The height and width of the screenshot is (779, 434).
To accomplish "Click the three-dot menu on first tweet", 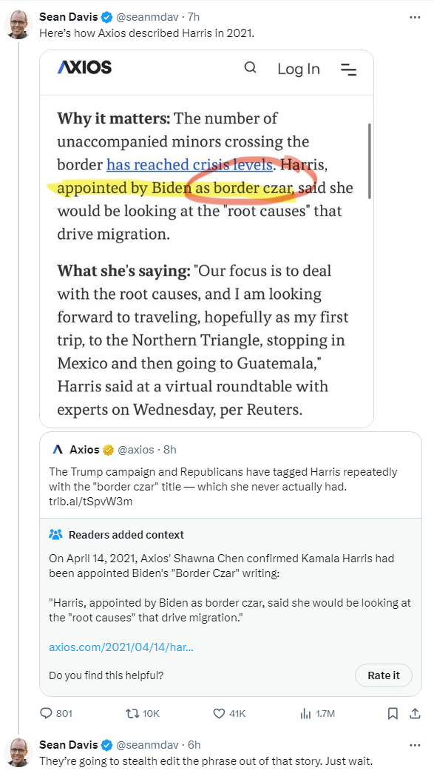I will [x=415, y=18].
